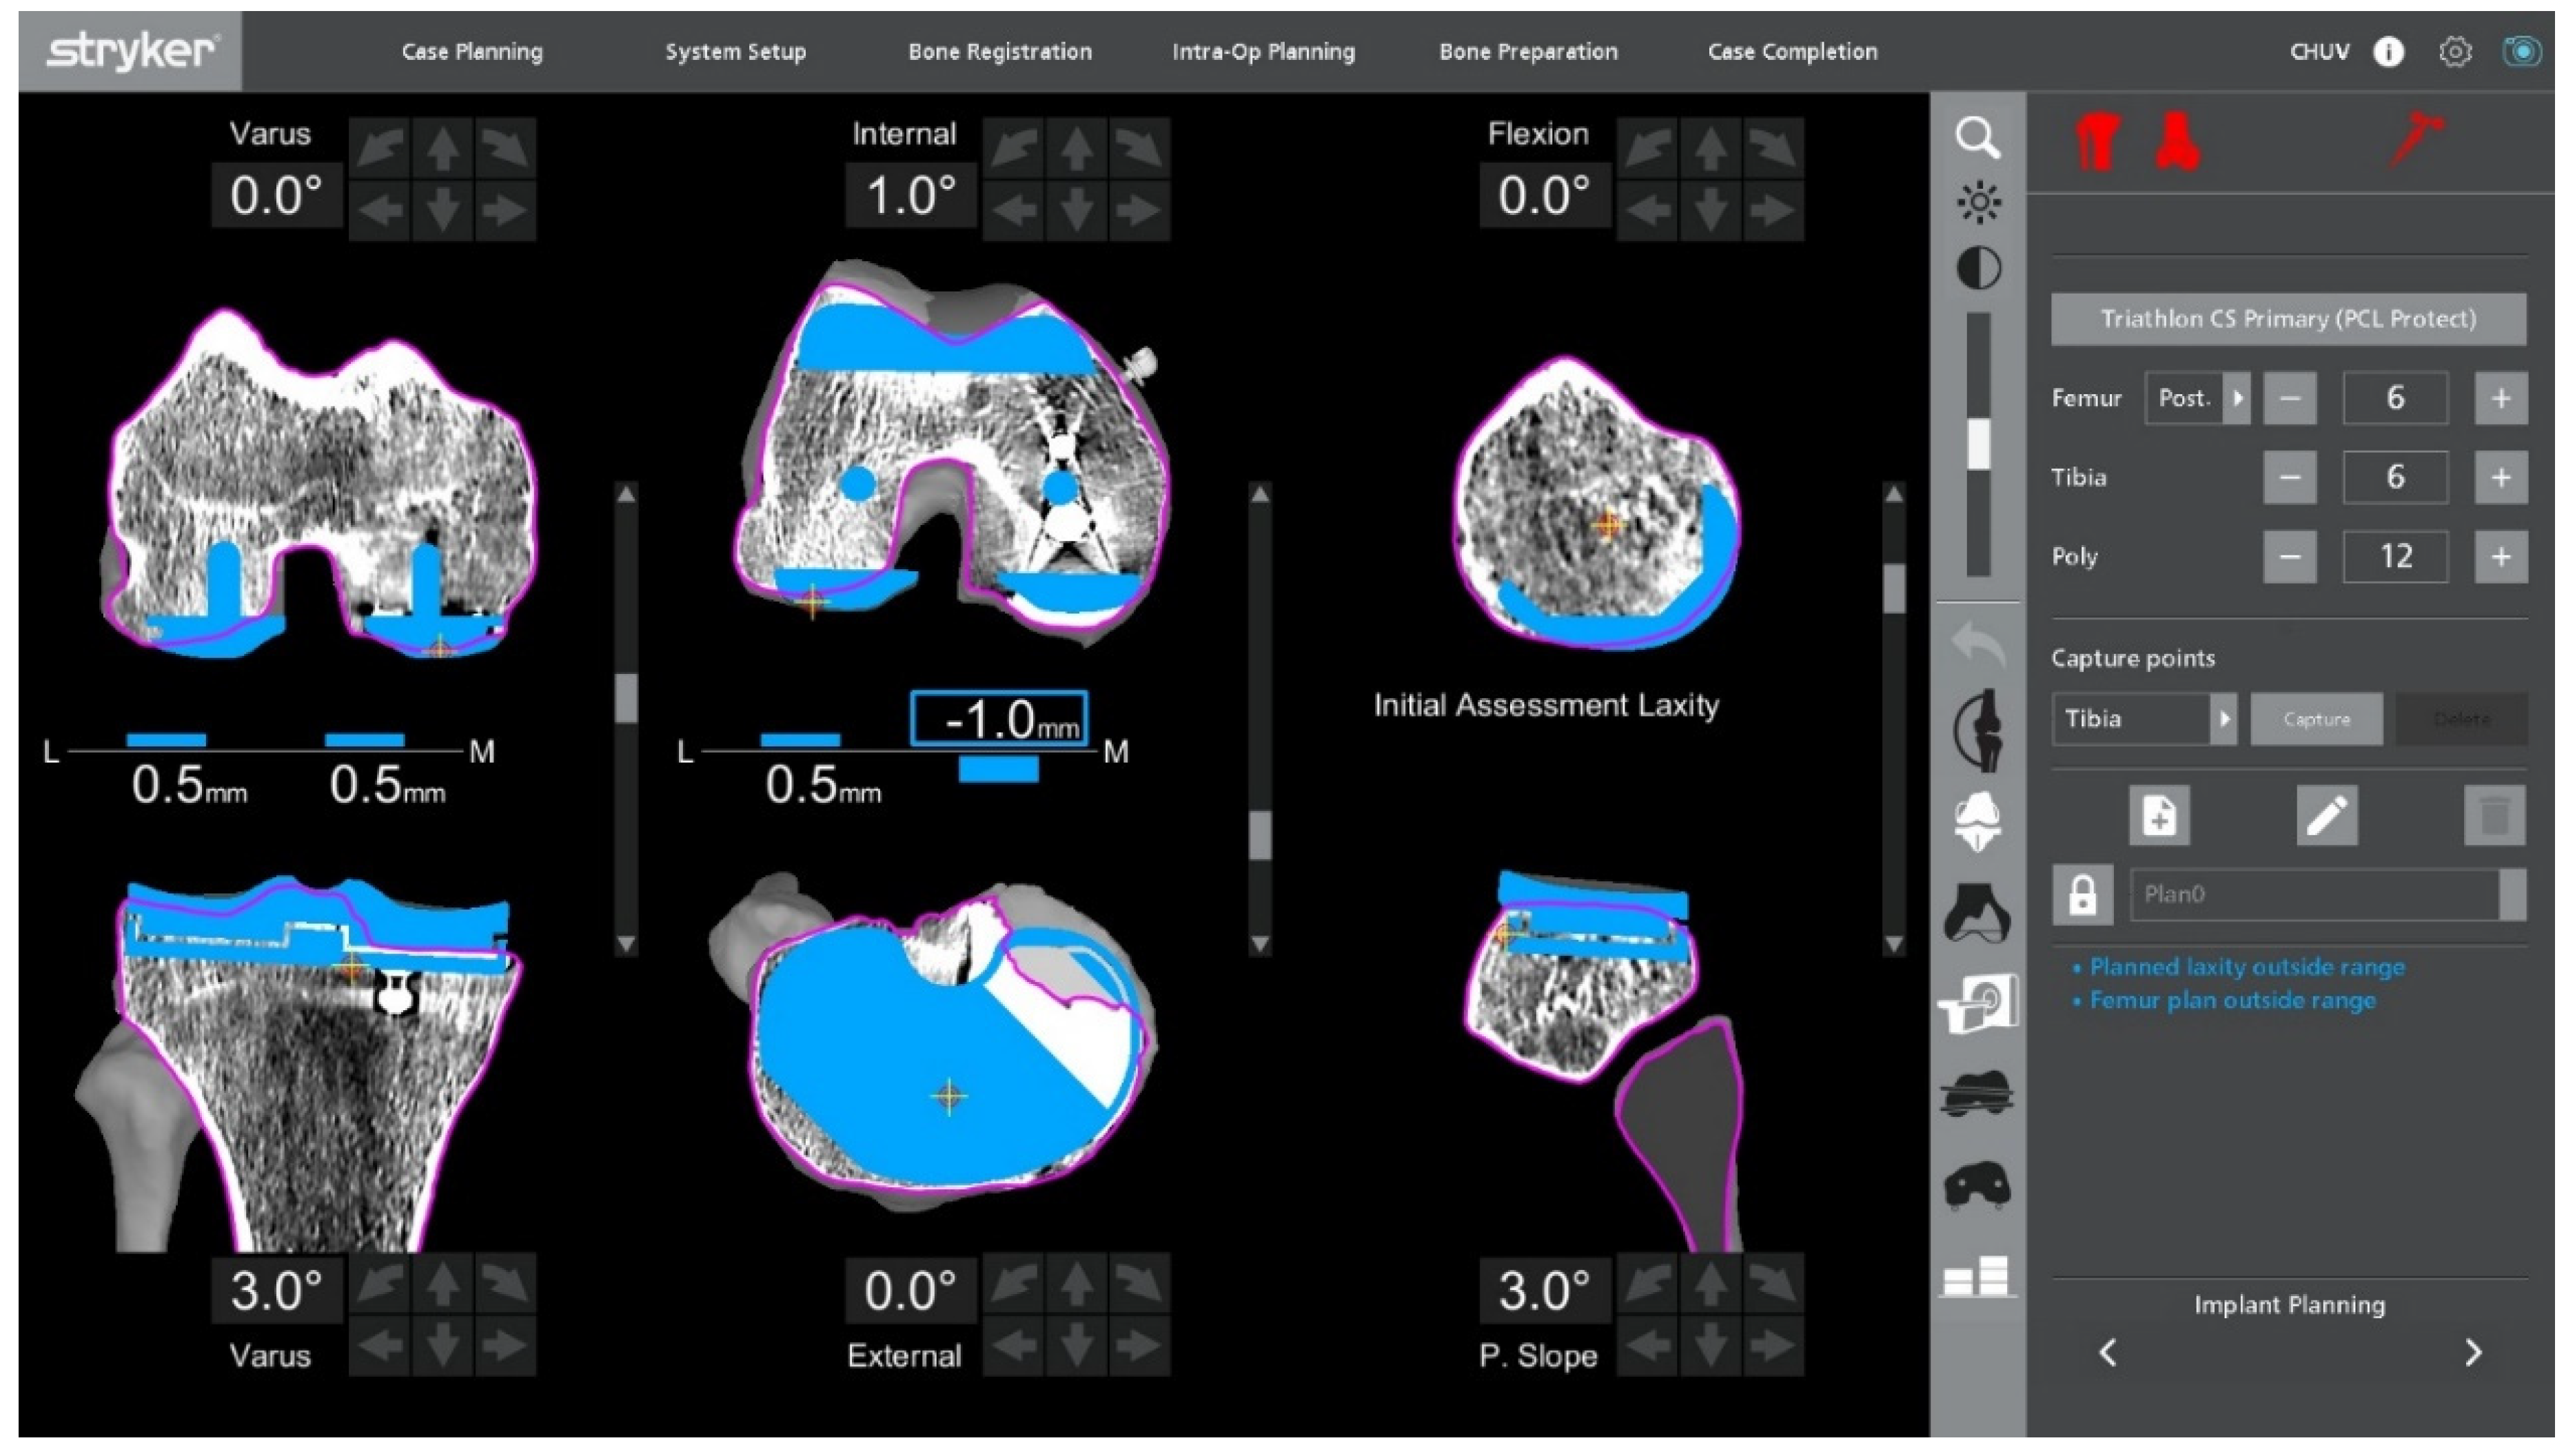Click the info icon next to CHUV
2575x1456 pixels.
(x=2388, y=52)
